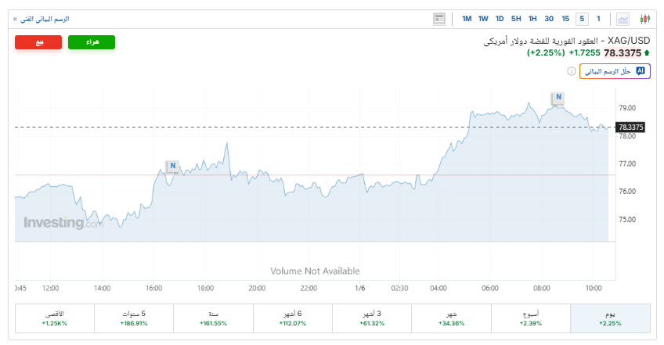
Task: Set the chart interval to 1W
Action: [483, 19]
